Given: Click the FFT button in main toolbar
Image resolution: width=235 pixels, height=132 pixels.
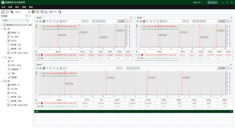Looking at the screenshot, I should click(55, 12).
